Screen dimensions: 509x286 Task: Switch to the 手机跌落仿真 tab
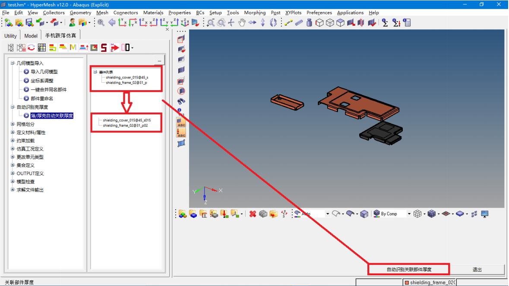pyautogui.click(x=61, y=35)
